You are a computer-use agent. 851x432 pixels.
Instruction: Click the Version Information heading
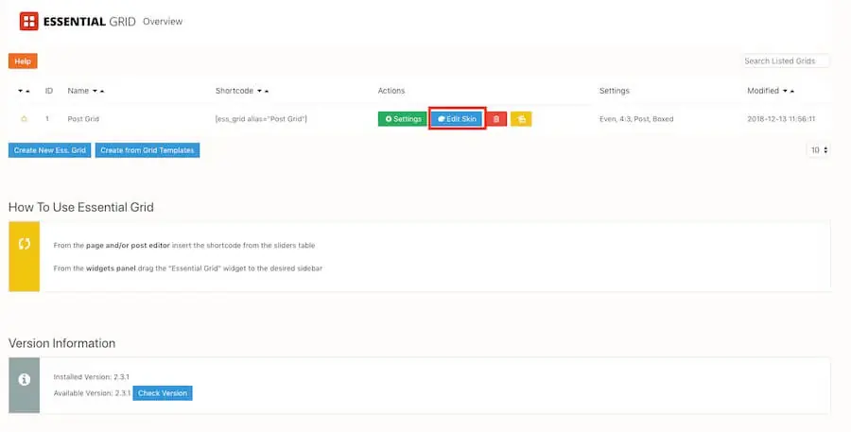(x=61, y=343)
